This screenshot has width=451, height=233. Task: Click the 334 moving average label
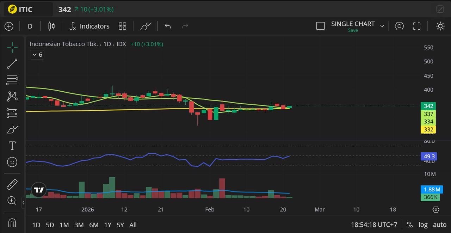[428, 122]
